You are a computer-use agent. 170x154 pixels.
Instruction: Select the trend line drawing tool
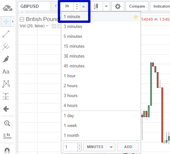pos(6,34)
